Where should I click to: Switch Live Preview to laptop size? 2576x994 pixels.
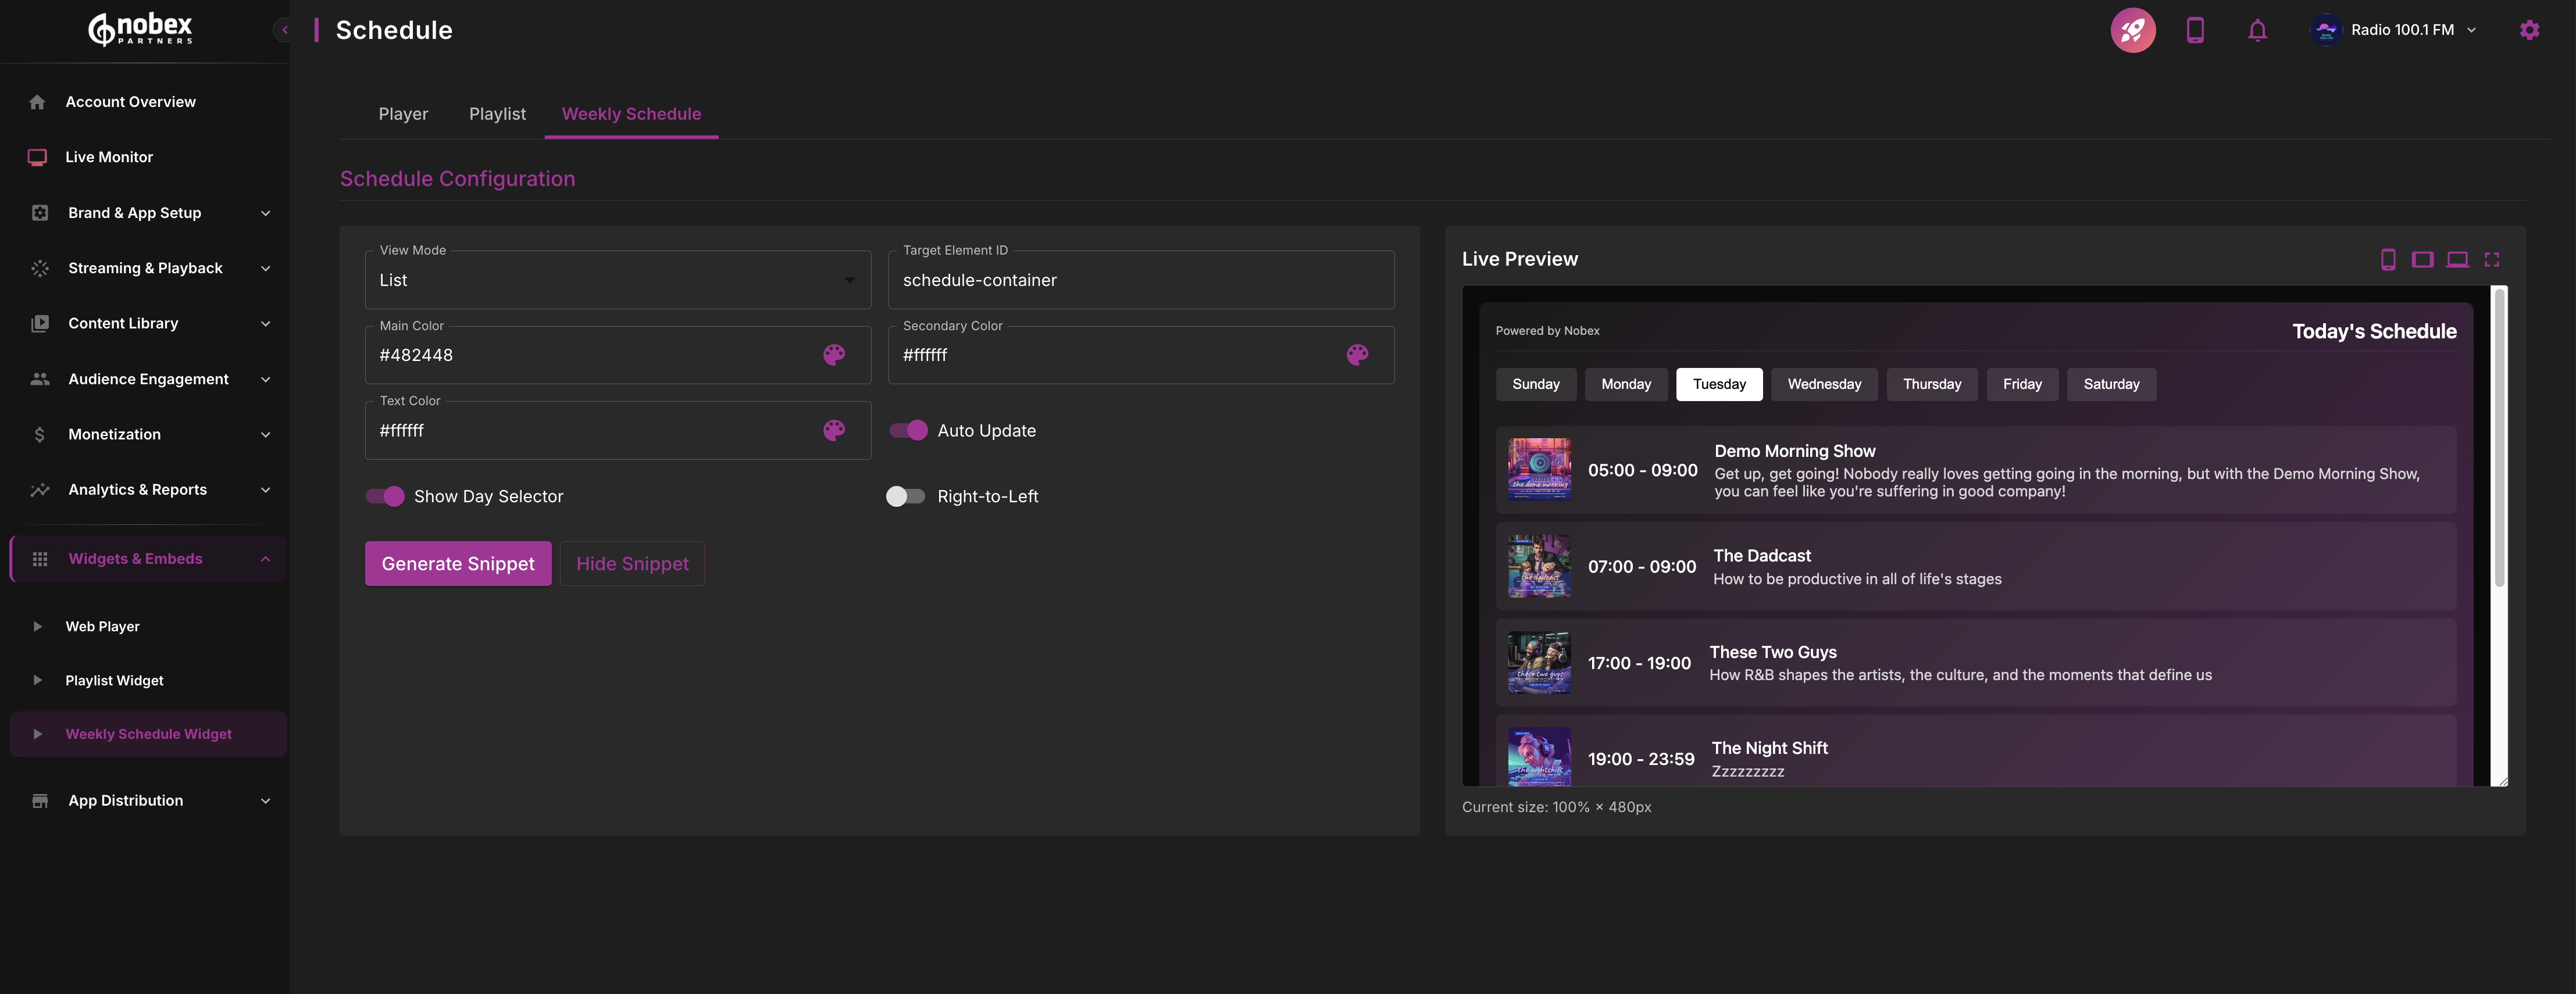tap(2457, 260)
